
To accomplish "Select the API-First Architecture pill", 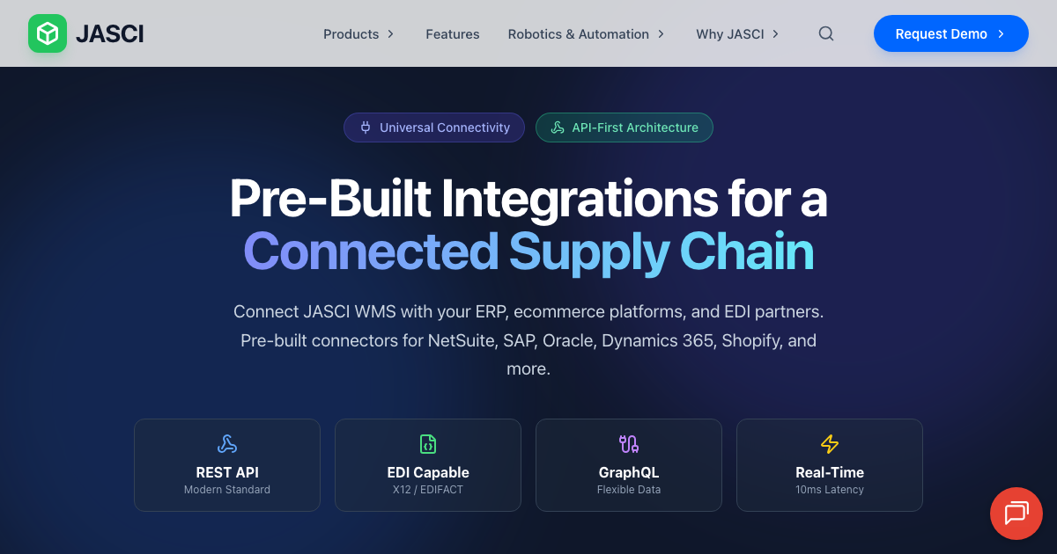I will [x=625, y=128].
